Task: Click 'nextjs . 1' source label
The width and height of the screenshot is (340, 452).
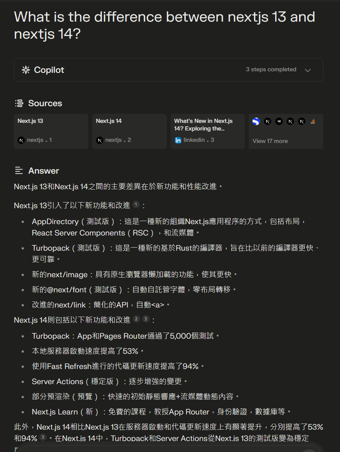Action: click(x=39, y=140)
